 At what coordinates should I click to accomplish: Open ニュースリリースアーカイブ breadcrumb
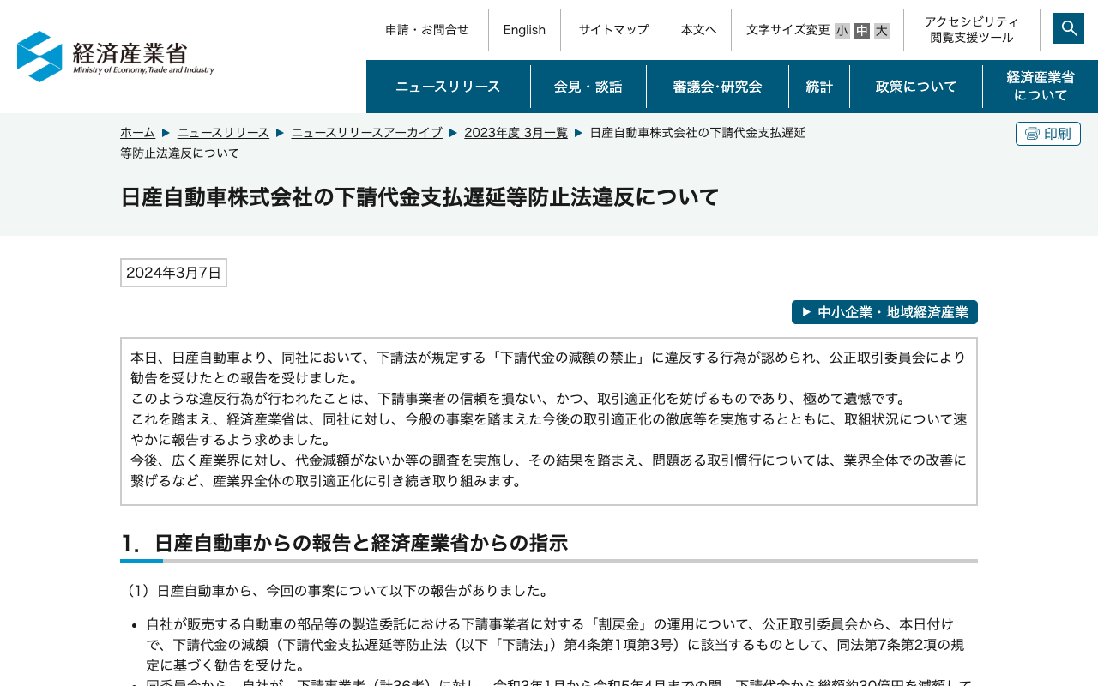367,133
